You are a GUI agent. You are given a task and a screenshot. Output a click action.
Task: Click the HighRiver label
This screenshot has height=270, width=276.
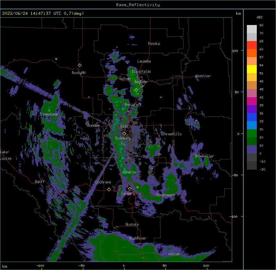click(x=138, y=238)
